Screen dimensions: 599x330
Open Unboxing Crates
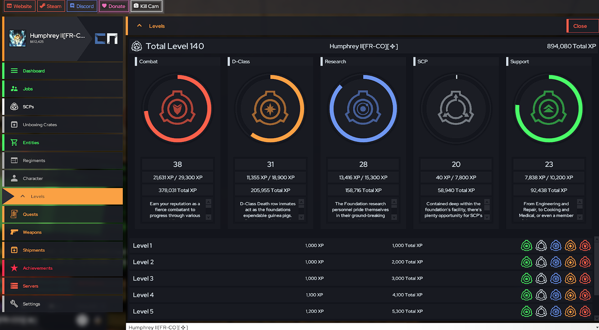[x=63, y=125]
